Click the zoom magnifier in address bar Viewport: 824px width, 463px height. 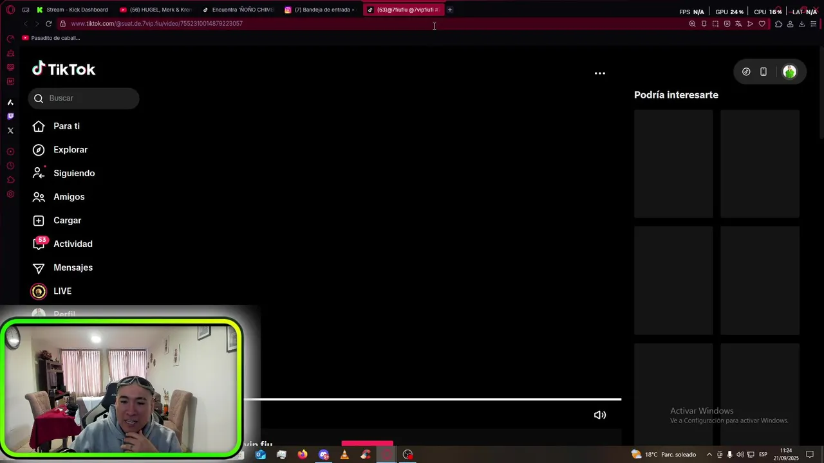click(693, 24)
